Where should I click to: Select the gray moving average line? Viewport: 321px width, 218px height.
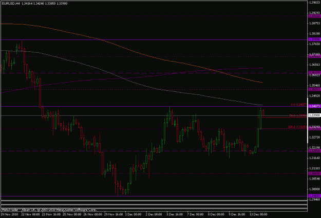click(123, 78)
